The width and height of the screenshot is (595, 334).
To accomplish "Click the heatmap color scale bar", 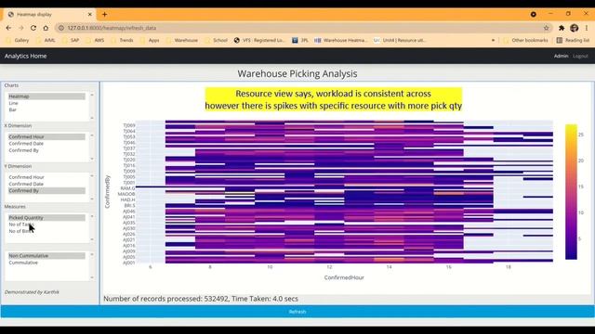I will [571, 192].
